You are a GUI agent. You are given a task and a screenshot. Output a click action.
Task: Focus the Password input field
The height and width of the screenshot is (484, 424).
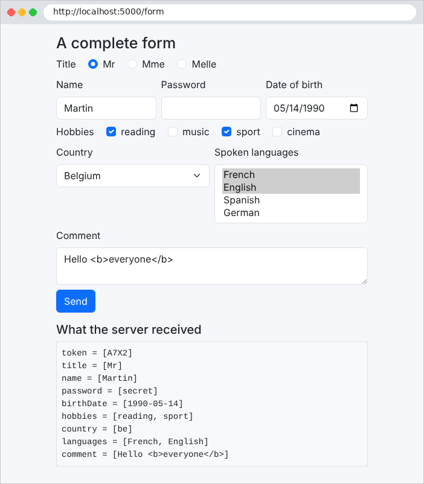pos(211,108)
